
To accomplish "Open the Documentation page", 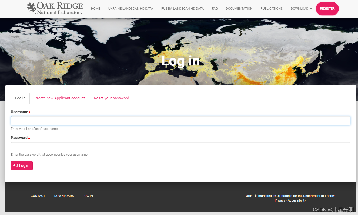I will (239, 9).
